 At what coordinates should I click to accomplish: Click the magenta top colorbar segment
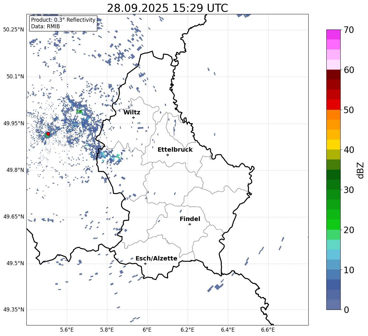(333, 35)
